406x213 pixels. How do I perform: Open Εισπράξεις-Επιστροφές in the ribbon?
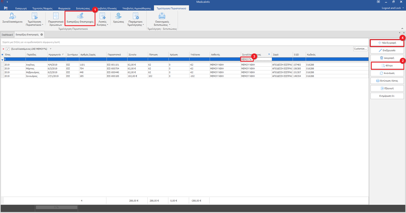pos(80,18)
